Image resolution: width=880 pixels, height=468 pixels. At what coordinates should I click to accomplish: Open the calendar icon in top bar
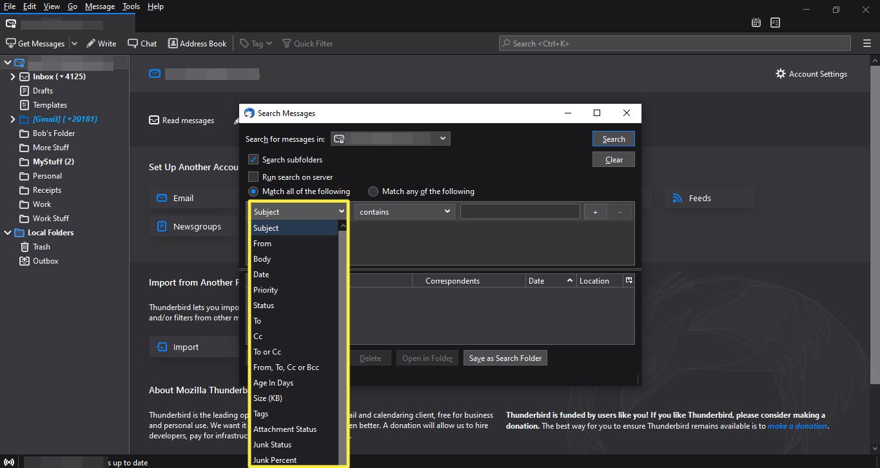pos(756,23)
